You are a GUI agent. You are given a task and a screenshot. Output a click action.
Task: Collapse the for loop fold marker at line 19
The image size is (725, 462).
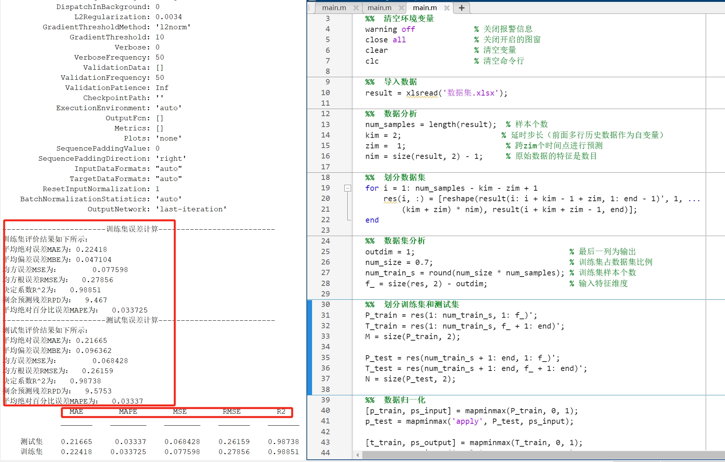tap(347, 188)
